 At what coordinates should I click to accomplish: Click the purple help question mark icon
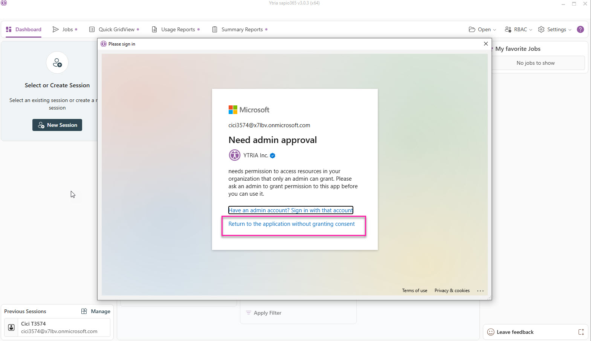pos(580,29)
